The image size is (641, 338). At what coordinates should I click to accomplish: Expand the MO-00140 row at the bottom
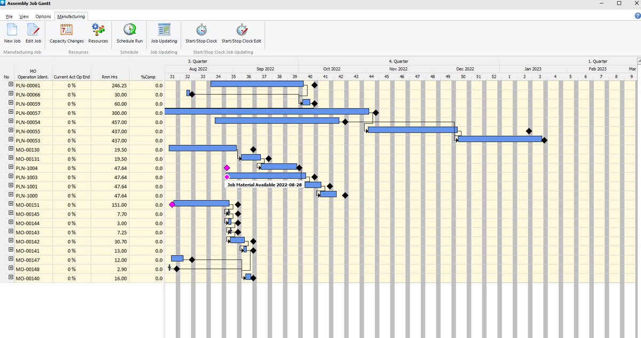click(x=11, y=278)
